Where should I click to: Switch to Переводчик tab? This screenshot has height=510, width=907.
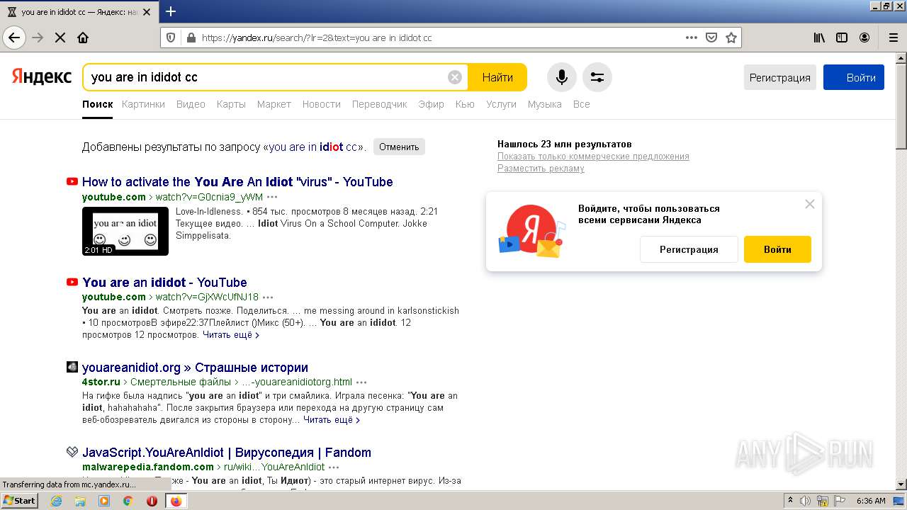380,104
